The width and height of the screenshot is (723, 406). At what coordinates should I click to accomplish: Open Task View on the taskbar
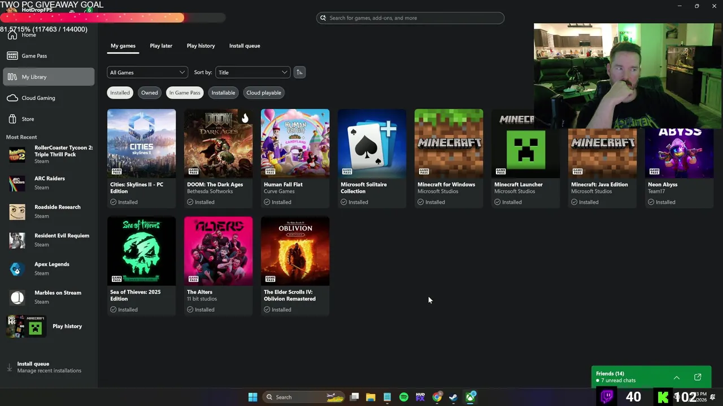(x=354, y=397)
